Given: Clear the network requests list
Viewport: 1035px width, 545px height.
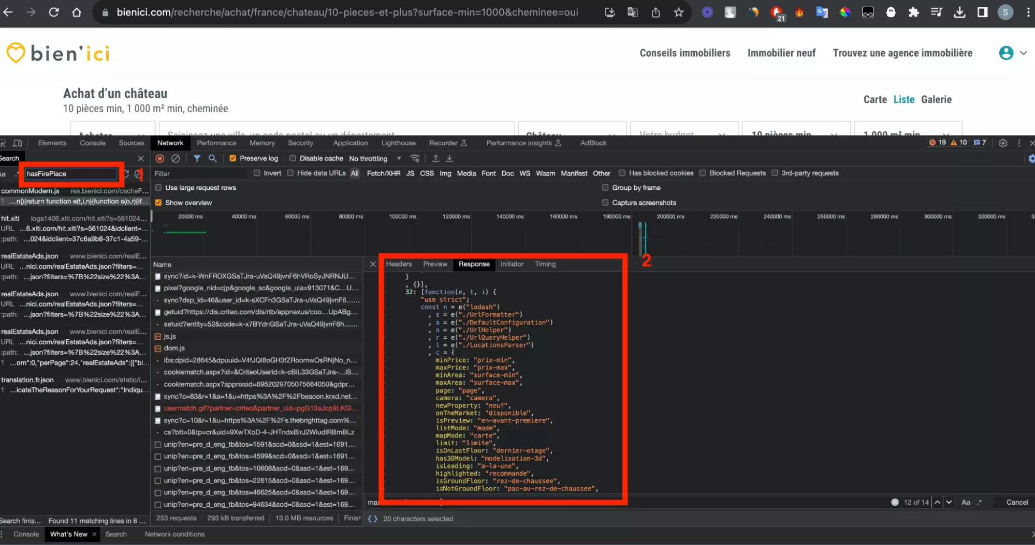Looking at the screenshot, I should point(176,158).
